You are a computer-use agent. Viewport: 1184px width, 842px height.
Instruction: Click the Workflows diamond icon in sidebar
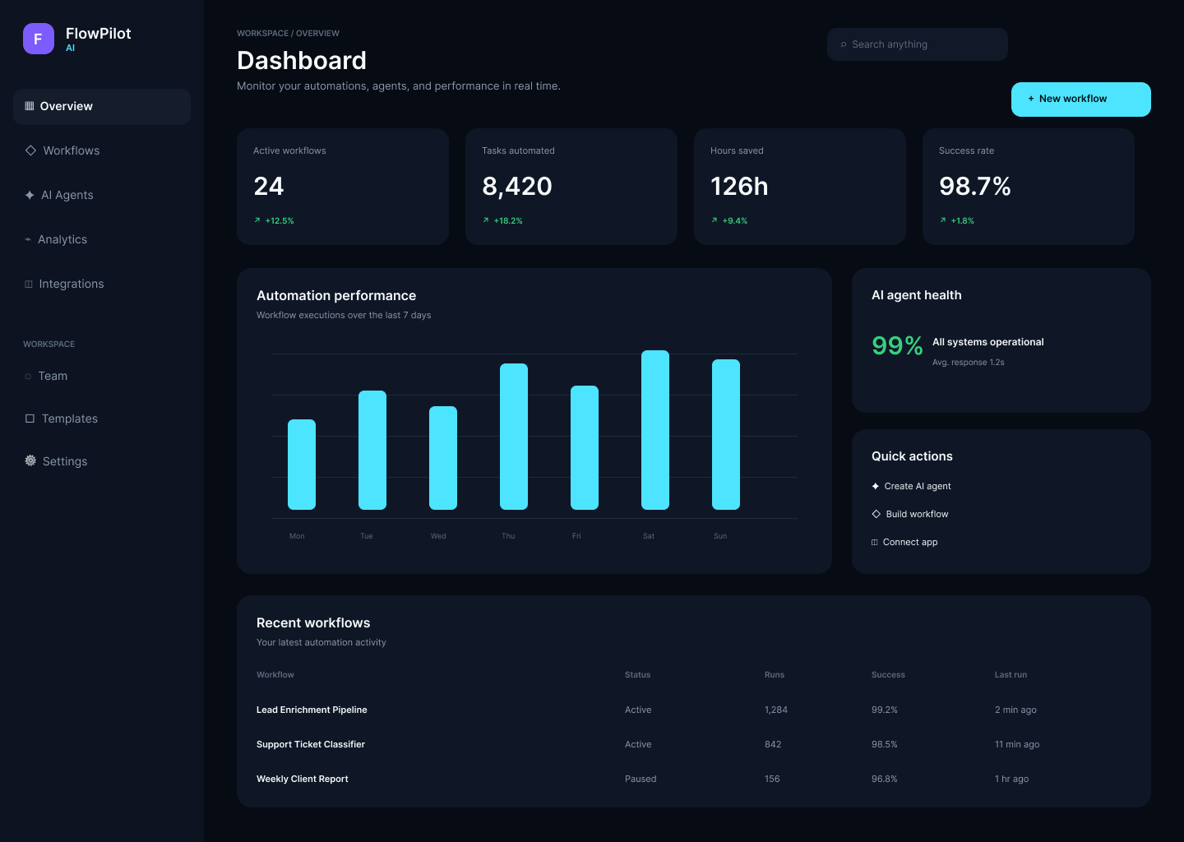point(30,150)
